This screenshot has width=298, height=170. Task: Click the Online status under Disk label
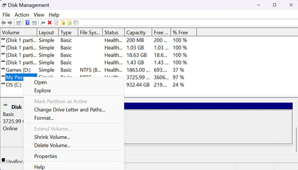pyautogui.click(x=10, y=129)
